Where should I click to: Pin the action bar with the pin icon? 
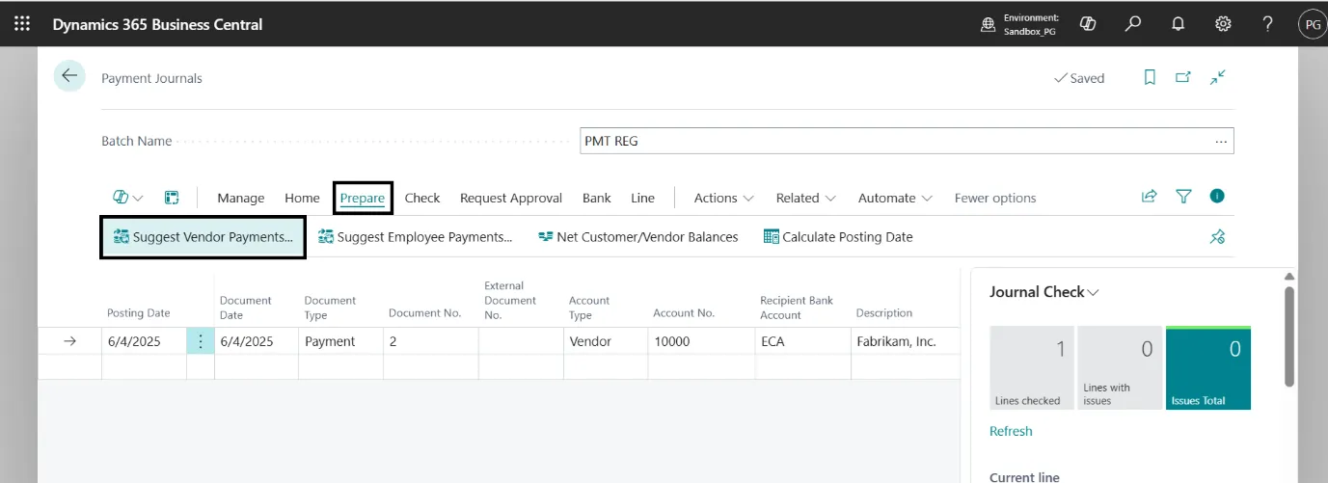tap(1217, 237)
